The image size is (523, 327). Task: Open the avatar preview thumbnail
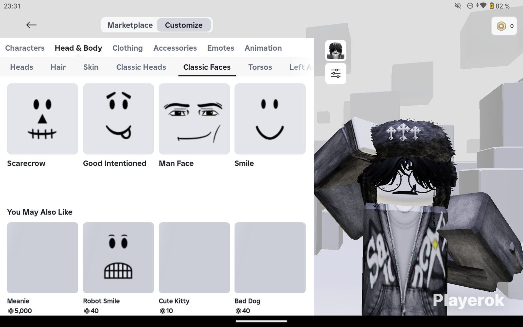click(336, 51)
